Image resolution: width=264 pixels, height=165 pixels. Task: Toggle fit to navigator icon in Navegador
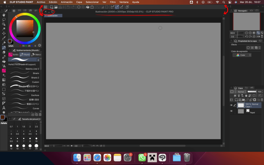258,33
